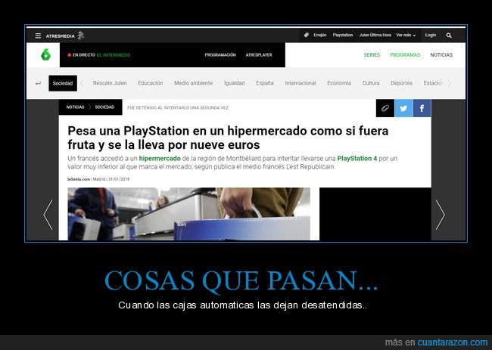The width and height of the screenshot is (492, 350).
Task: Click the back arrow in category bar
Action: click(38, 83)
